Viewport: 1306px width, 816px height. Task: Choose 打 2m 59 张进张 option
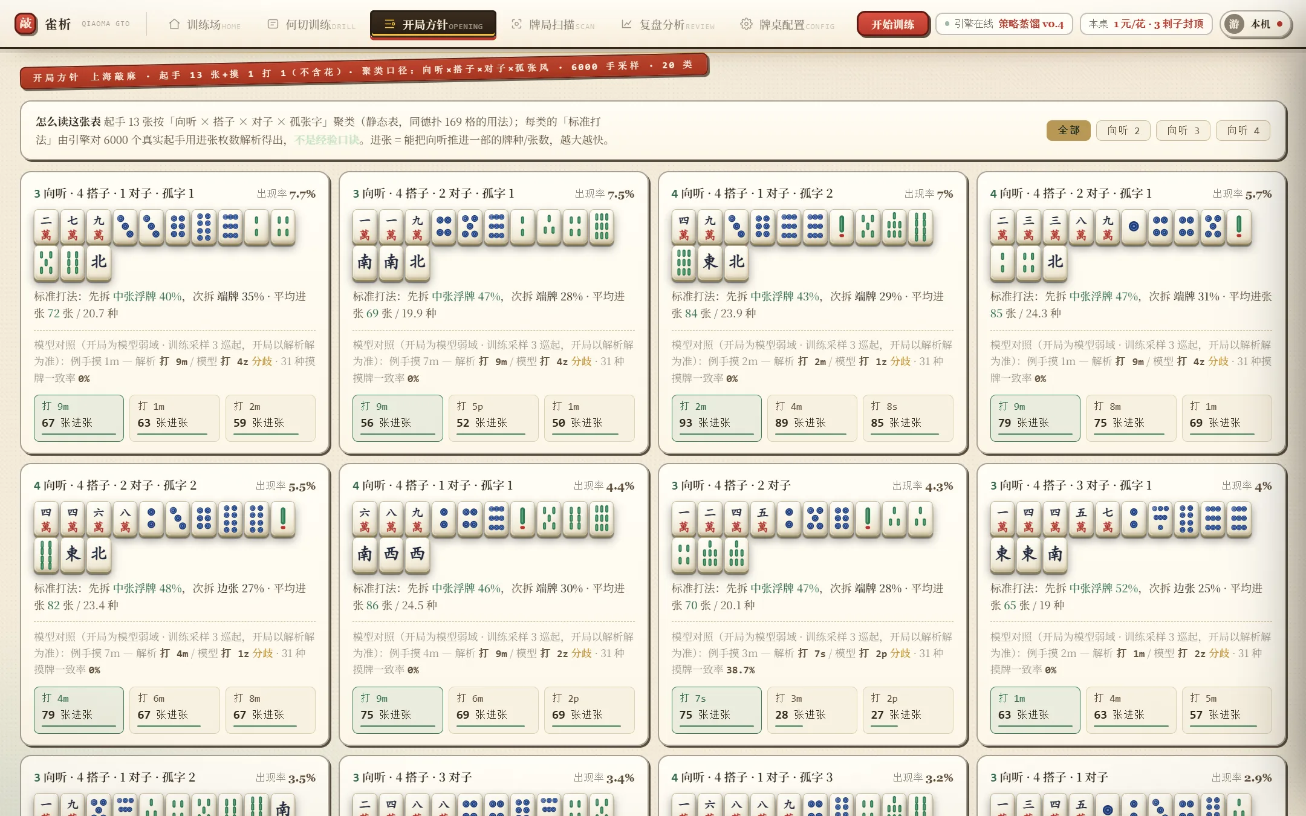[x=270, y=418]
